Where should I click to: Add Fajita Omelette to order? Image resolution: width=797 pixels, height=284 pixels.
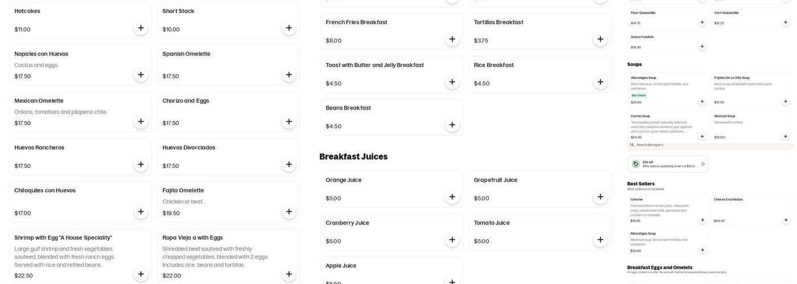289,212
